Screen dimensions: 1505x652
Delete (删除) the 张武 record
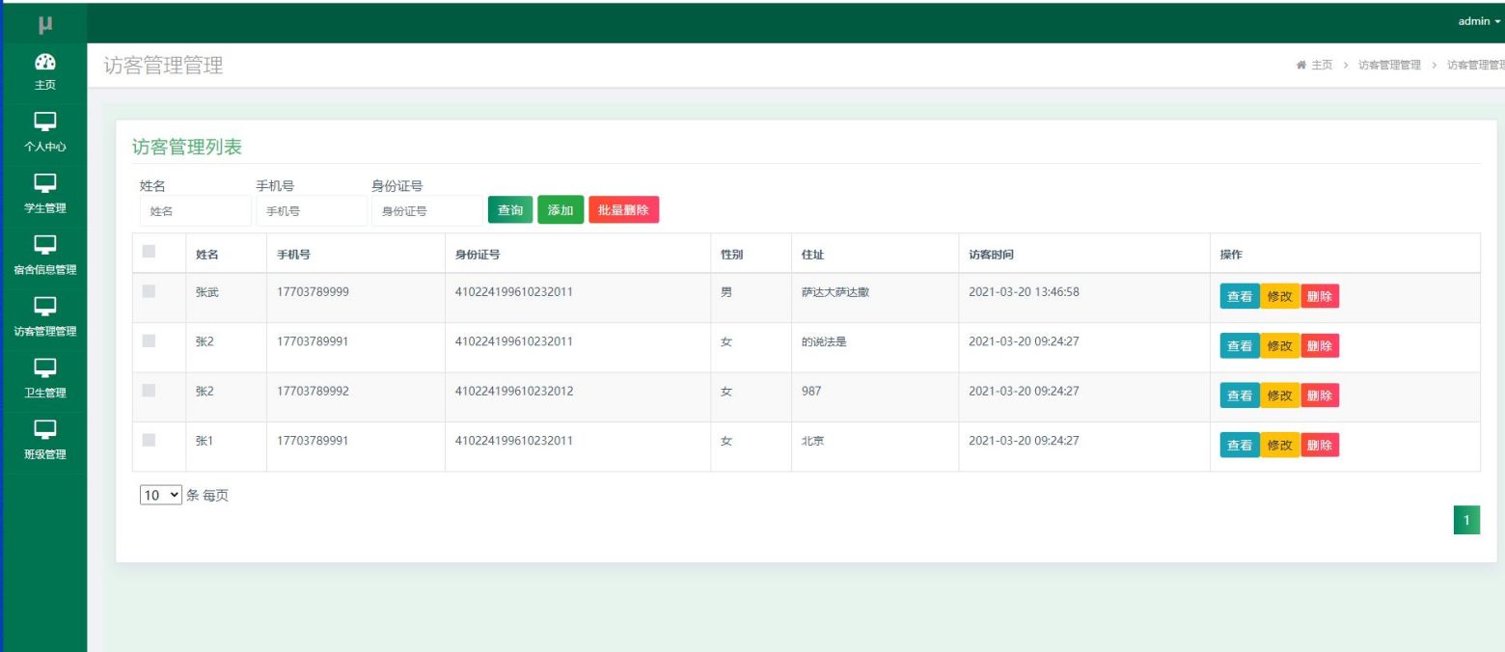1320,297
